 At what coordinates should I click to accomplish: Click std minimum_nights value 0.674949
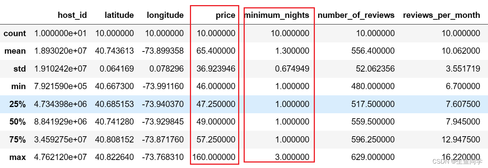click(292, 68)
